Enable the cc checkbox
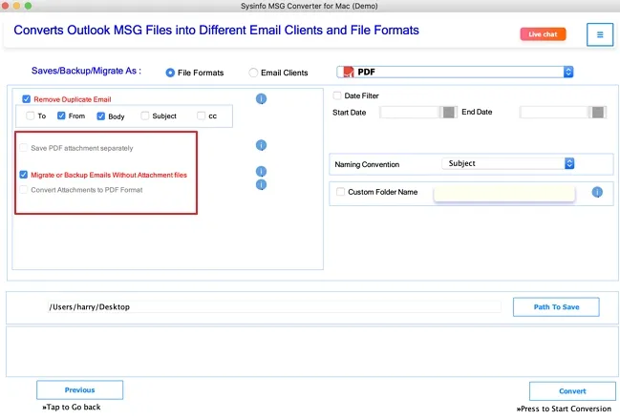This screenshot has width=620, height=420. 202,115
